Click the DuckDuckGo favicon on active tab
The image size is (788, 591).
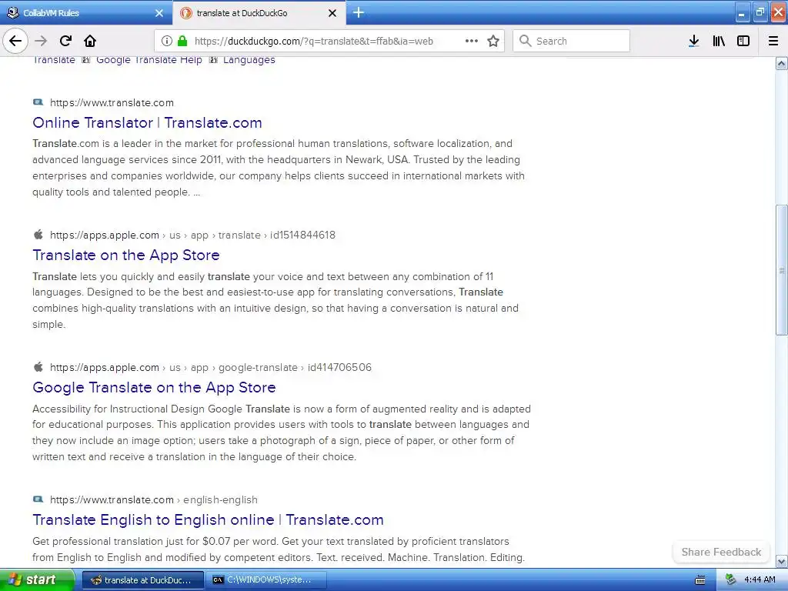[x=186, y=13]
